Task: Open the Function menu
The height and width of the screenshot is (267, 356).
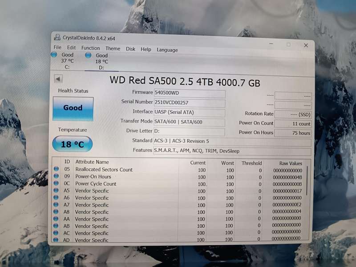Action: point(91,48)
